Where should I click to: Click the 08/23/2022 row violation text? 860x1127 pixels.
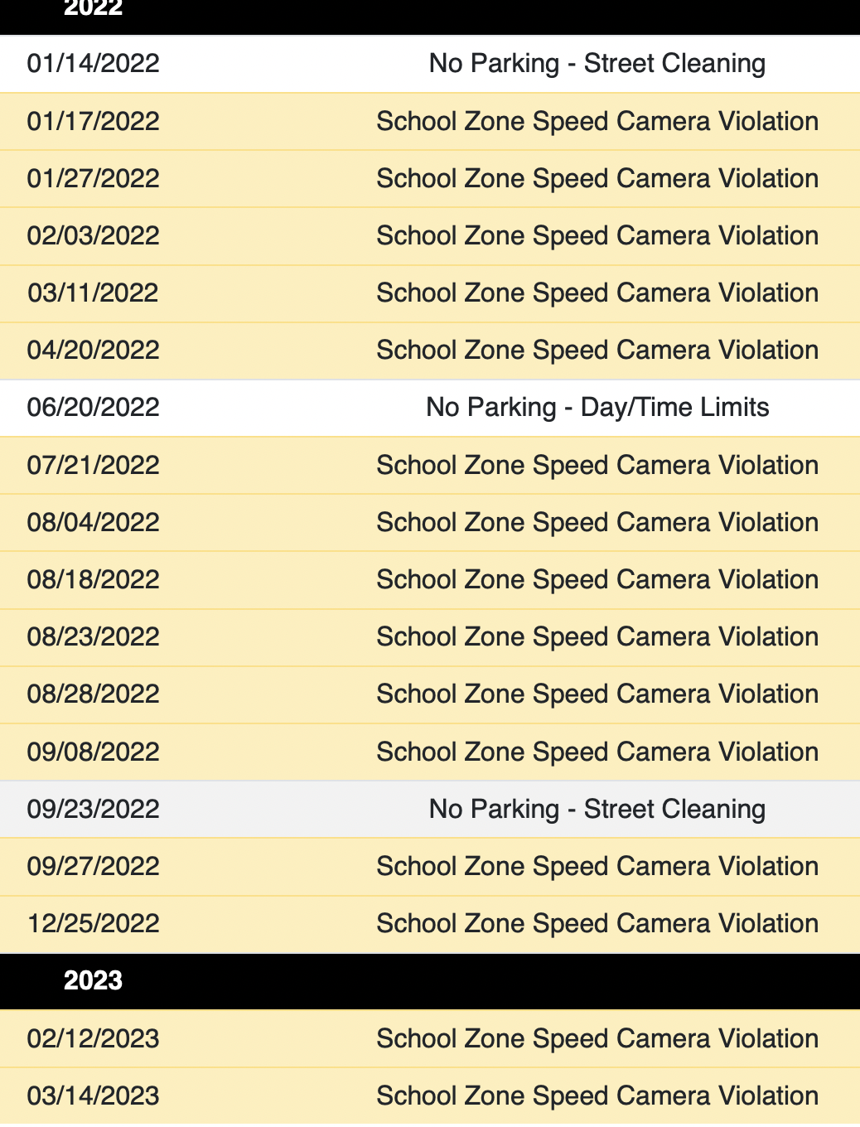(597, 637)
